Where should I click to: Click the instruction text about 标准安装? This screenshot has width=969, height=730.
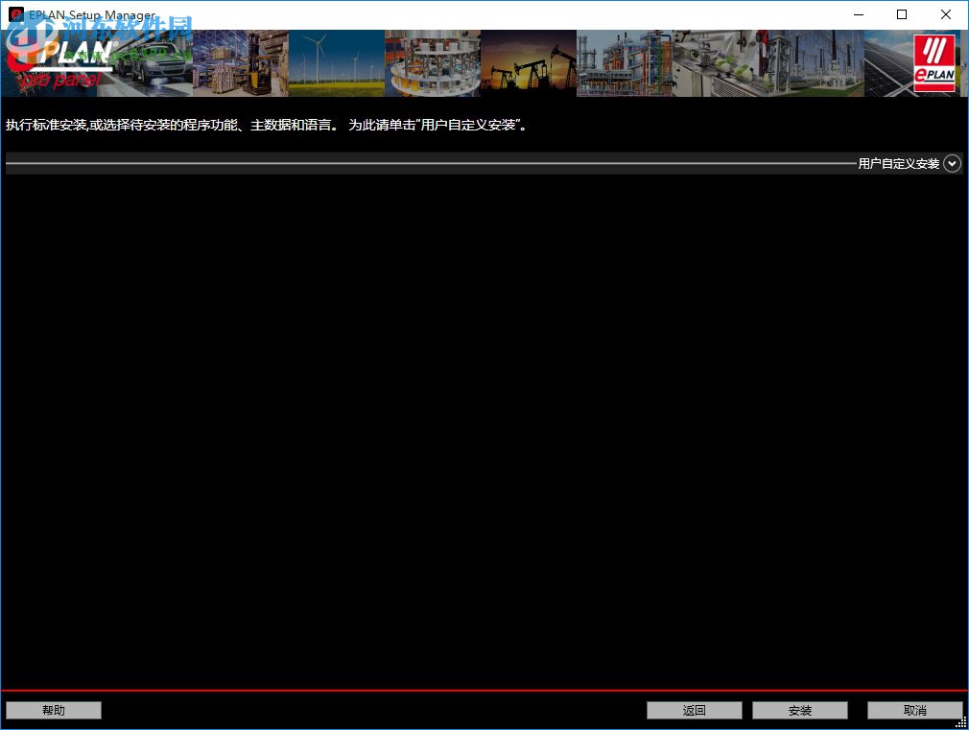267,125
